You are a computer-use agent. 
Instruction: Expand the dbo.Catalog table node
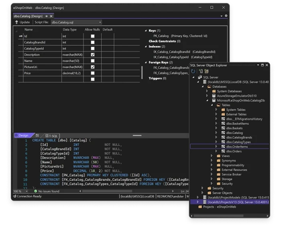(x=217, y=132)
